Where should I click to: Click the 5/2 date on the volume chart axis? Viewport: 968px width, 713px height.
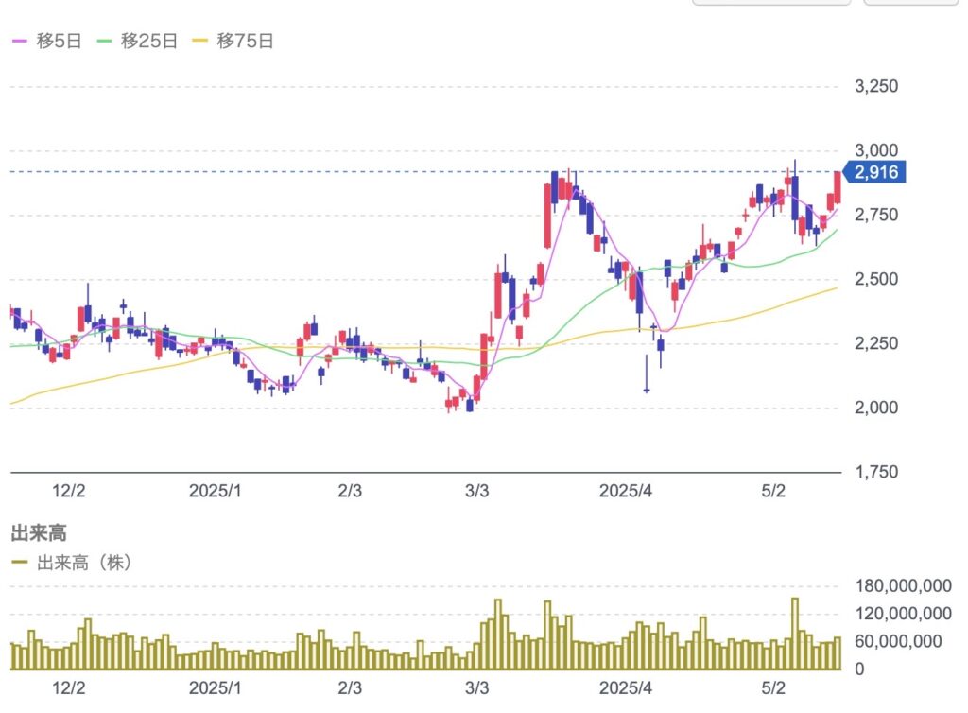773,687
